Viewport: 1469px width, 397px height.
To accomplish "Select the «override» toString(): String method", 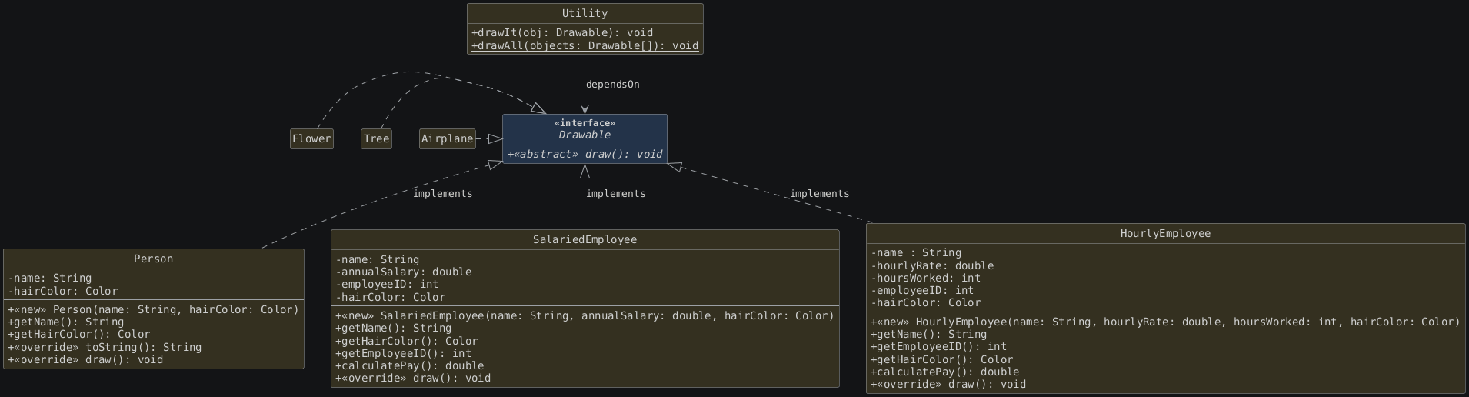I will (105, 347).
